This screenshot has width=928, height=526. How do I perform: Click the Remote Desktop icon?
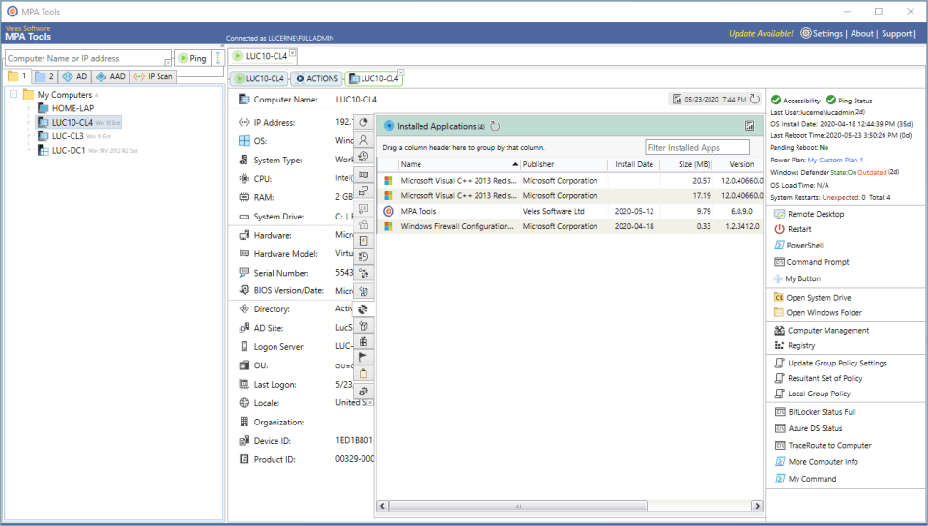pyautogui.click(x=779, y=214)
